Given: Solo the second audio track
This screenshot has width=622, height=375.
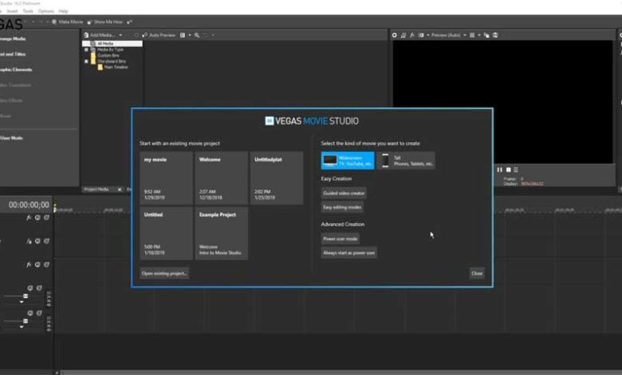Looking at the screenshot, I should 39,313.
